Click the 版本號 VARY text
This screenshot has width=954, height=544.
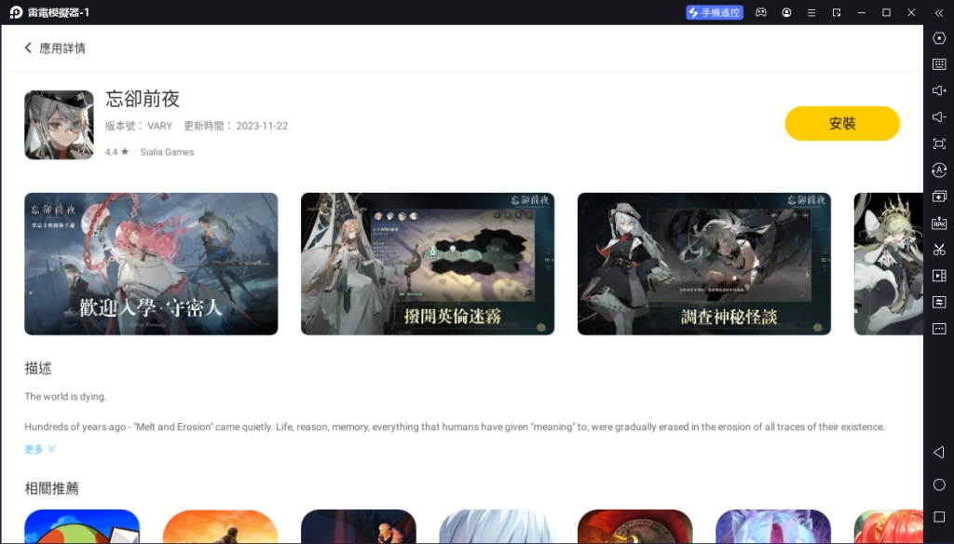[x=139, y=126]
